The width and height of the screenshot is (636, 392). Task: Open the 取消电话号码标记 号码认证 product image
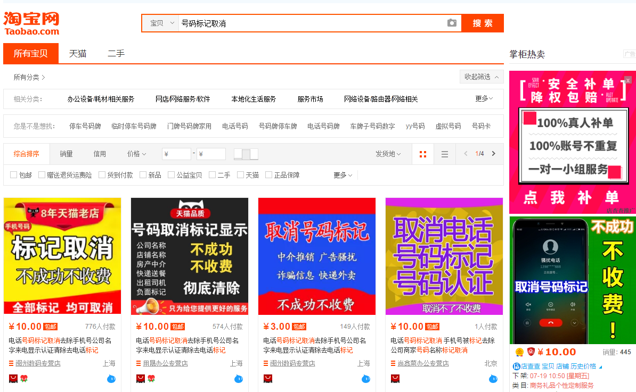[x=444, y=256]
